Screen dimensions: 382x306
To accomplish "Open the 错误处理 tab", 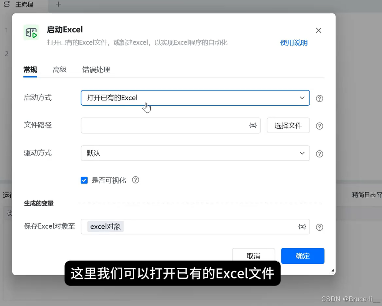I will (x=96, y=70).
